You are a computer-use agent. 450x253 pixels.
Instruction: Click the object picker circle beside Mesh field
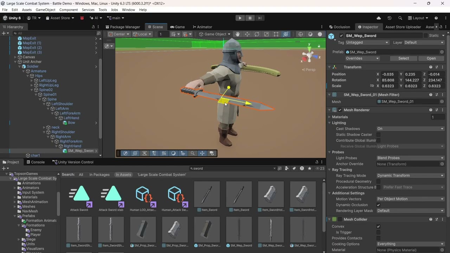(442, 102)
